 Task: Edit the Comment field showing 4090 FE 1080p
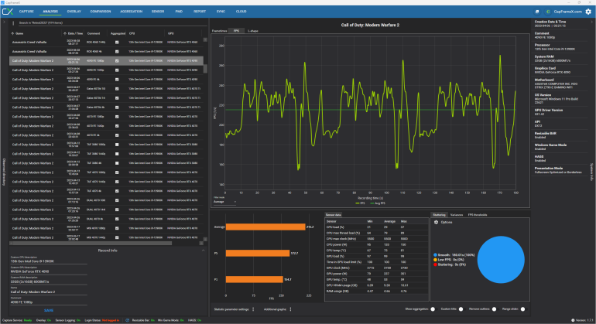click(49, 302)
